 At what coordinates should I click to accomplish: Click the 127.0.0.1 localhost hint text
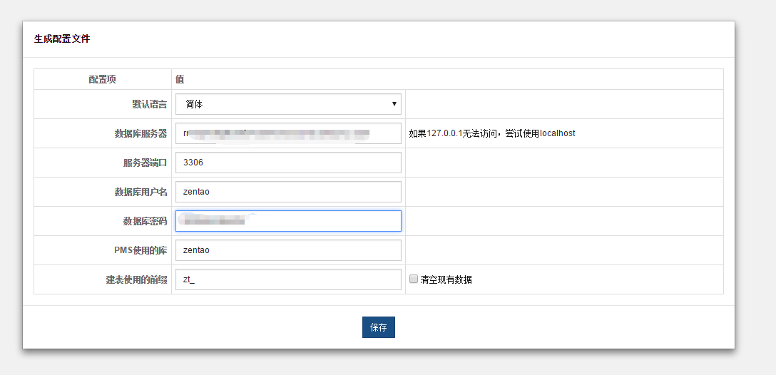coord(491,133)
